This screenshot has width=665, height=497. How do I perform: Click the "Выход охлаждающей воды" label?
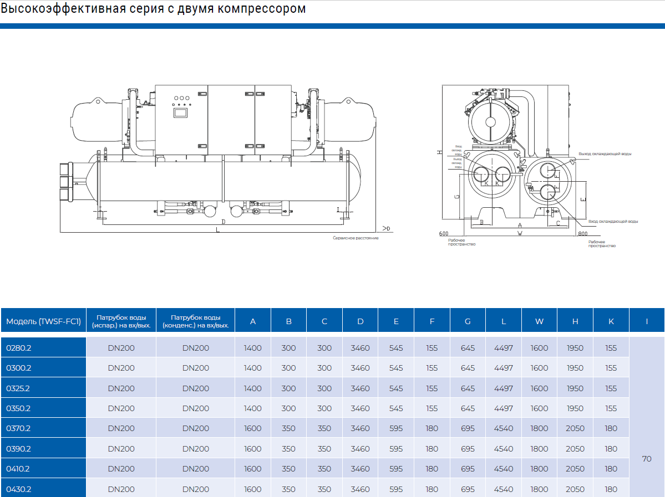click(605, 153)
